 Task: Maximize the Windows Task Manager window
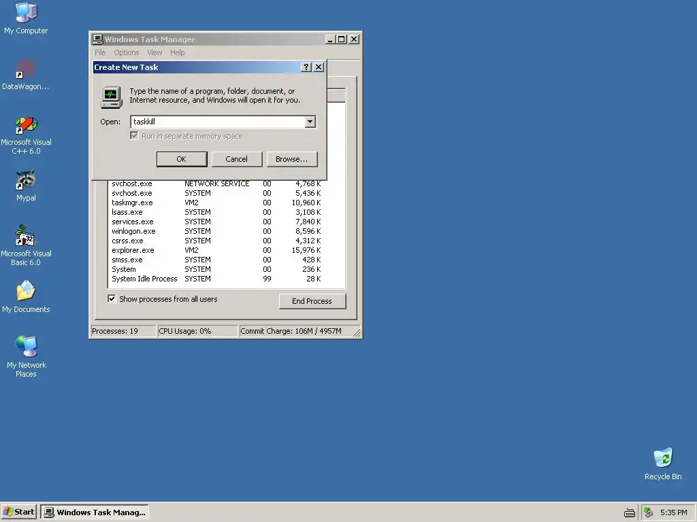(x=342, y=39)
